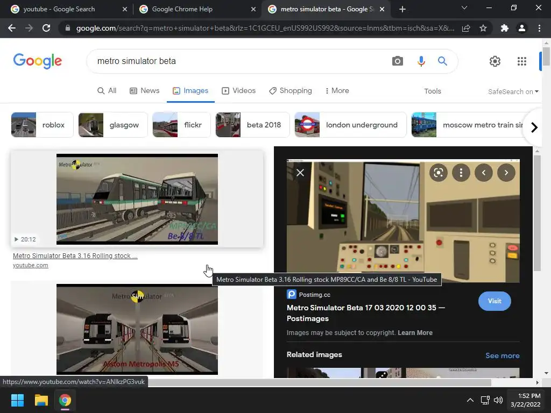Switch to the News tab
551x413 pixels.
click(x=144, y=90)
